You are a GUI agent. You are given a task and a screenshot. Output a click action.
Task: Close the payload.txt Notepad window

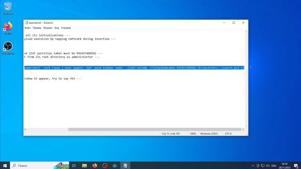243,23
